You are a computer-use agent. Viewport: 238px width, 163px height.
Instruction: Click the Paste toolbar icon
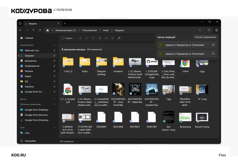(93, 38)
